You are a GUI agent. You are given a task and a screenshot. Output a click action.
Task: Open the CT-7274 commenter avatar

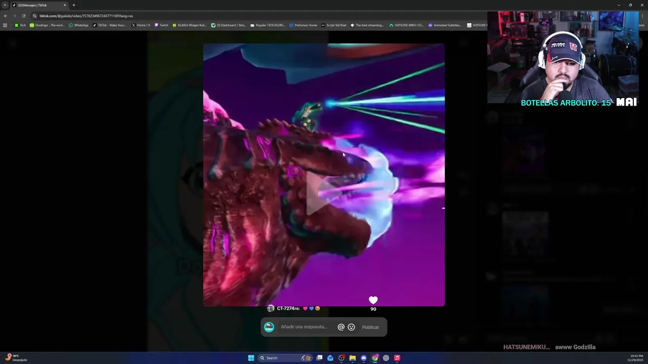click(271, 308)
